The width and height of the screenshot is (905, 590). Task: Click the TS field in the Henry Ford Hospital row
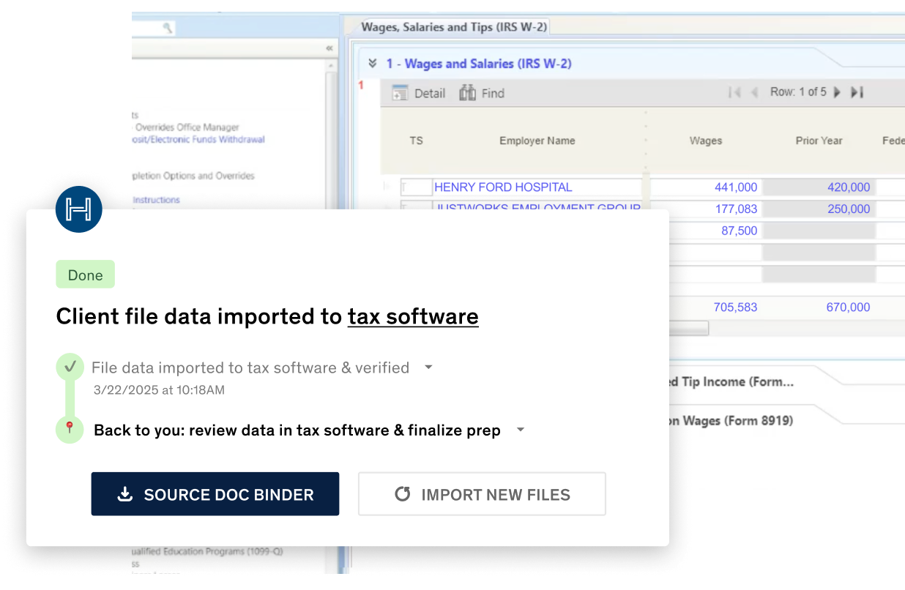click(x=416, y=187)
